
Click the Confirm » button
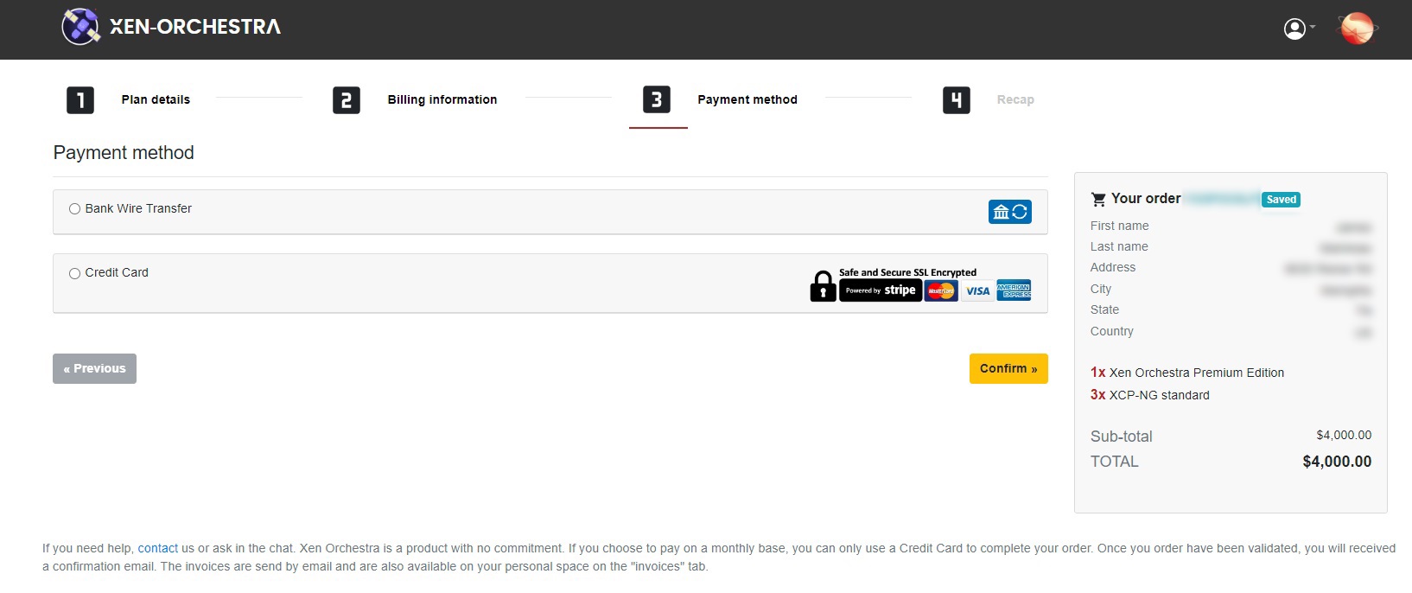(x=1008, y=368)
